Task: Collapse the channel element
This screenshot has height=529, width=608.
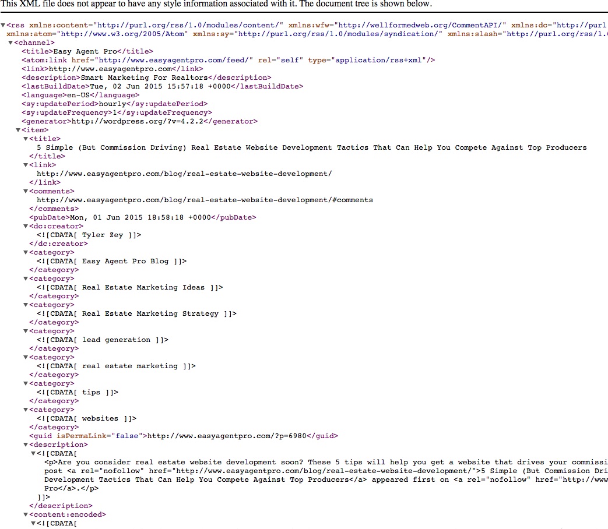Action: [x=10, y=43]
